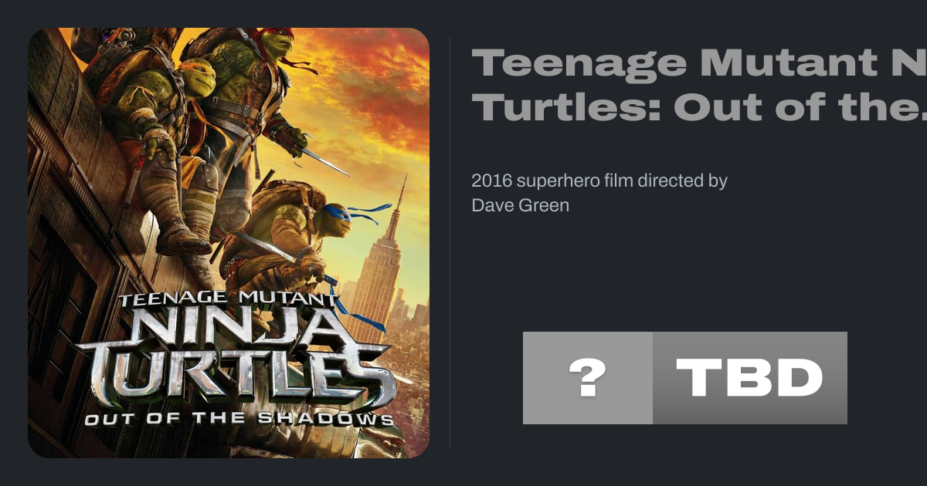
Task: Open the Teenage Mutant Ninja Turtles poster
Action: [x=229, y=243]
